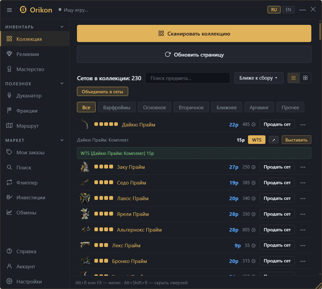Screen dimensions: 322x289
Task: Collapse the ИНВЕНТАРЬ section
Action: pyautogui.click(x=62, y=27)
